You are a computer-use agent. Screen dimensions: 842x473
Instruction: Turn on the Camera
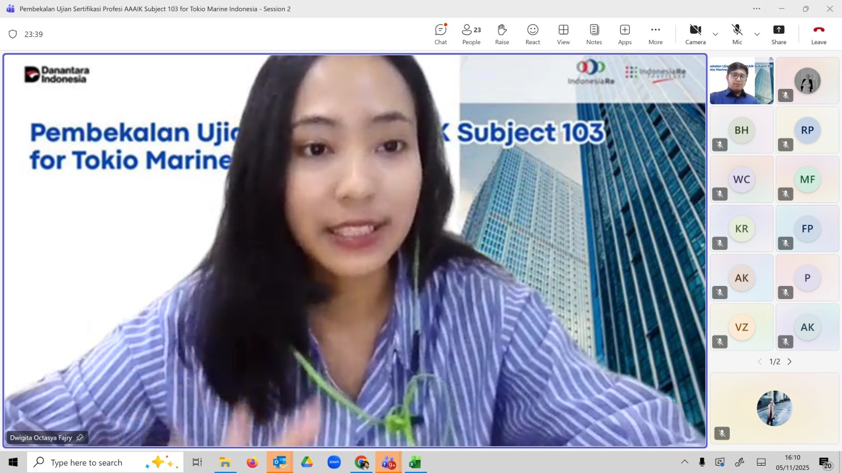tap(695, 34)
